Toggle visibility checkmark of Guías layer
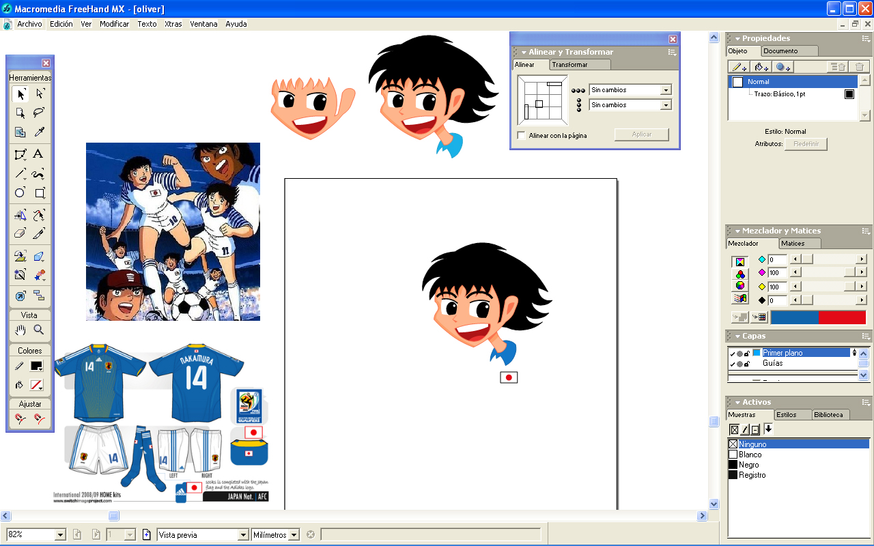 pyautogui.click(x=733, y=364)
